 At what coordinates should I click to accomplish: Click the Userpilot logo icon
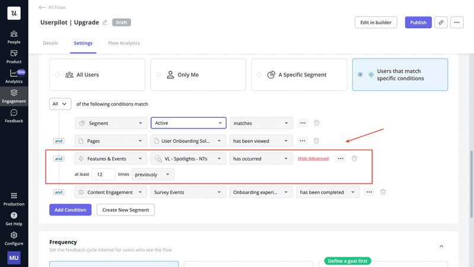coord(14,13)
